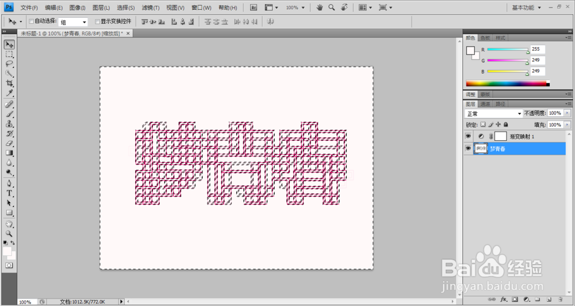Image resolution: width=575 pixels, height=306 pixels.
Task: Open the 文件(F) menu
Action: 29,7
